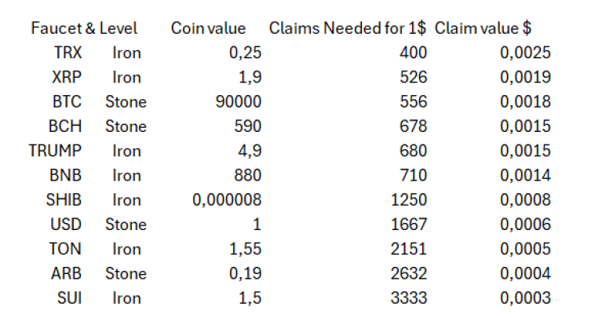Select the ARB claims needed 2632 cell

[409, 273]
